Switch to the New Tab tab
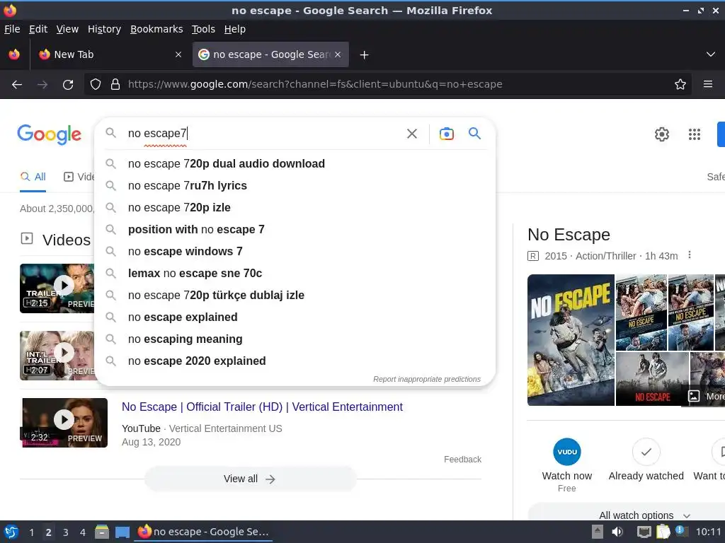This screenshot has width=725, height=543. (109, 54)
